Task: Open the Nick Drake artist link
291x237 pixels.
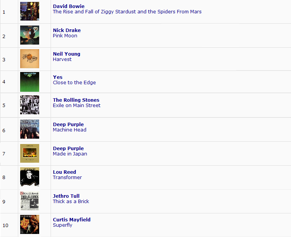Action: pyautogui.click(x=67, y=30)
